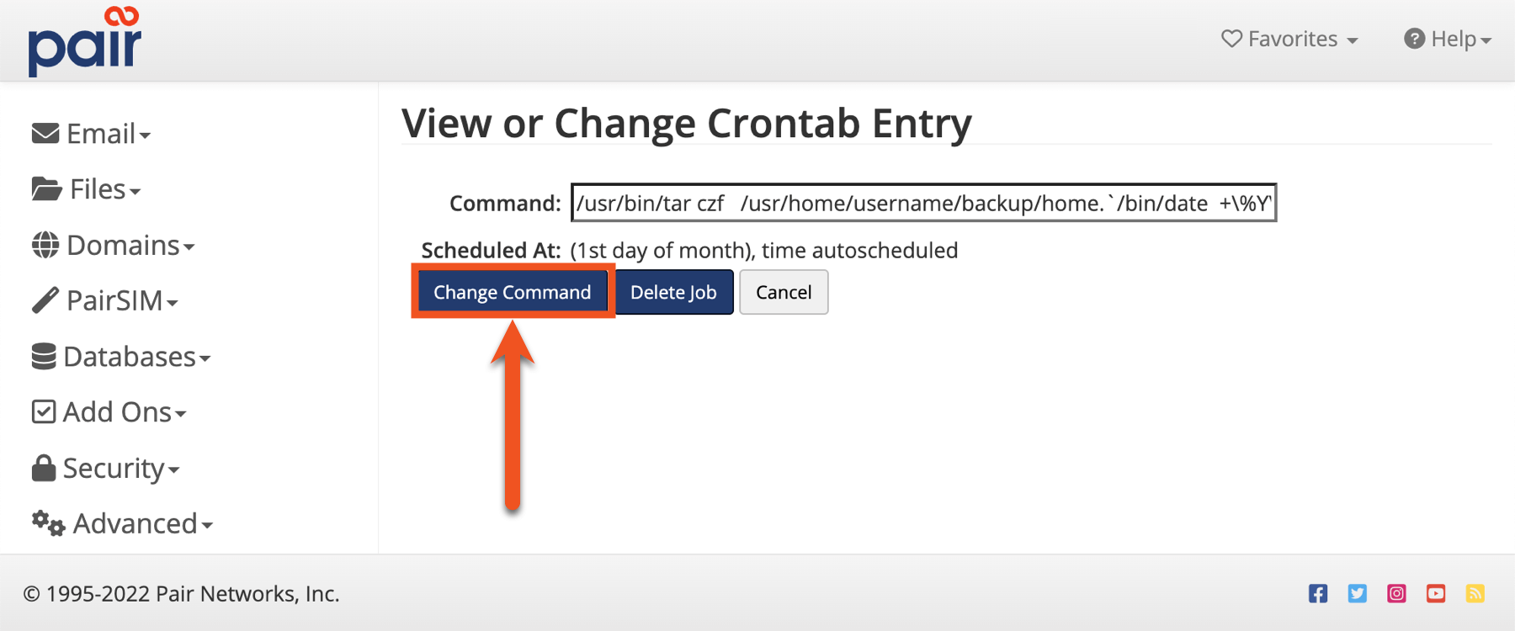The height and width of the screenshot is (631, 1515).
Task: Open the YouTube social icon
Action: [1436, 593]
